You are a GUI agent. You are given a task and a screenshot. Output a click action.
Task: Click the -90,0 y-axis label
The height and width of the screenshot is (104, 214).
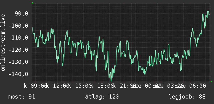tap(20, 14)
